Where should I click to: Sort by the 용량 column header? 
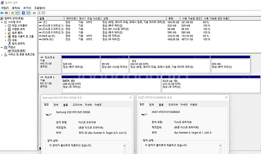[x=173, y=18]
